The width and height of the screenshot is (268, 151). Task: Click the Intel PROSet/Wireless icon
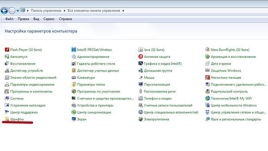74,50
